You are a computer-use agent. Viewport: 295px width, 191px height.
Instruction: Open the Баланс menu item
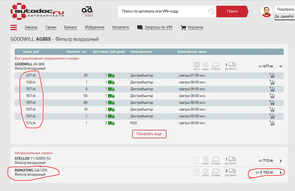(x=71, y=27)
